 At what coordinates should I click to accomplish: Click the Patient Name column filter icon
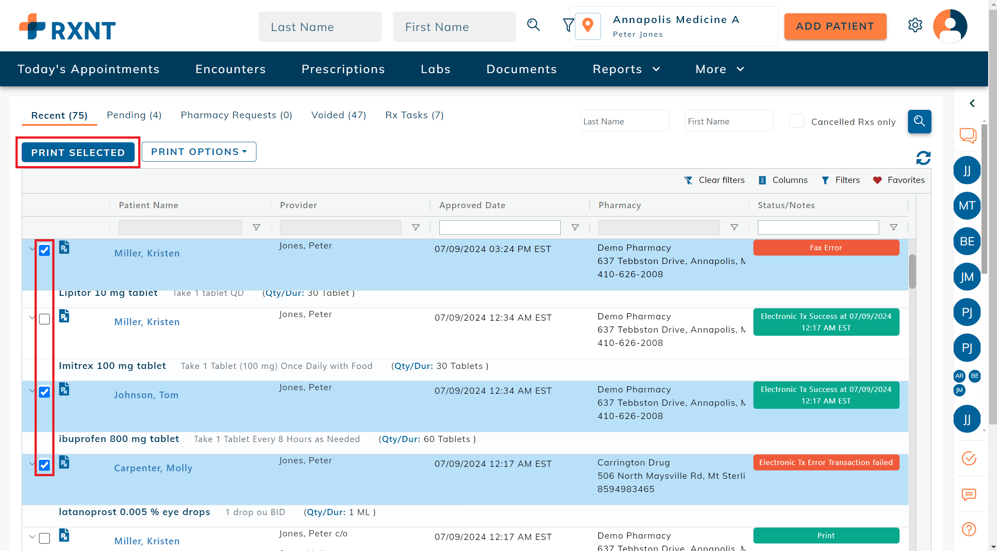(x=256, y=227)
